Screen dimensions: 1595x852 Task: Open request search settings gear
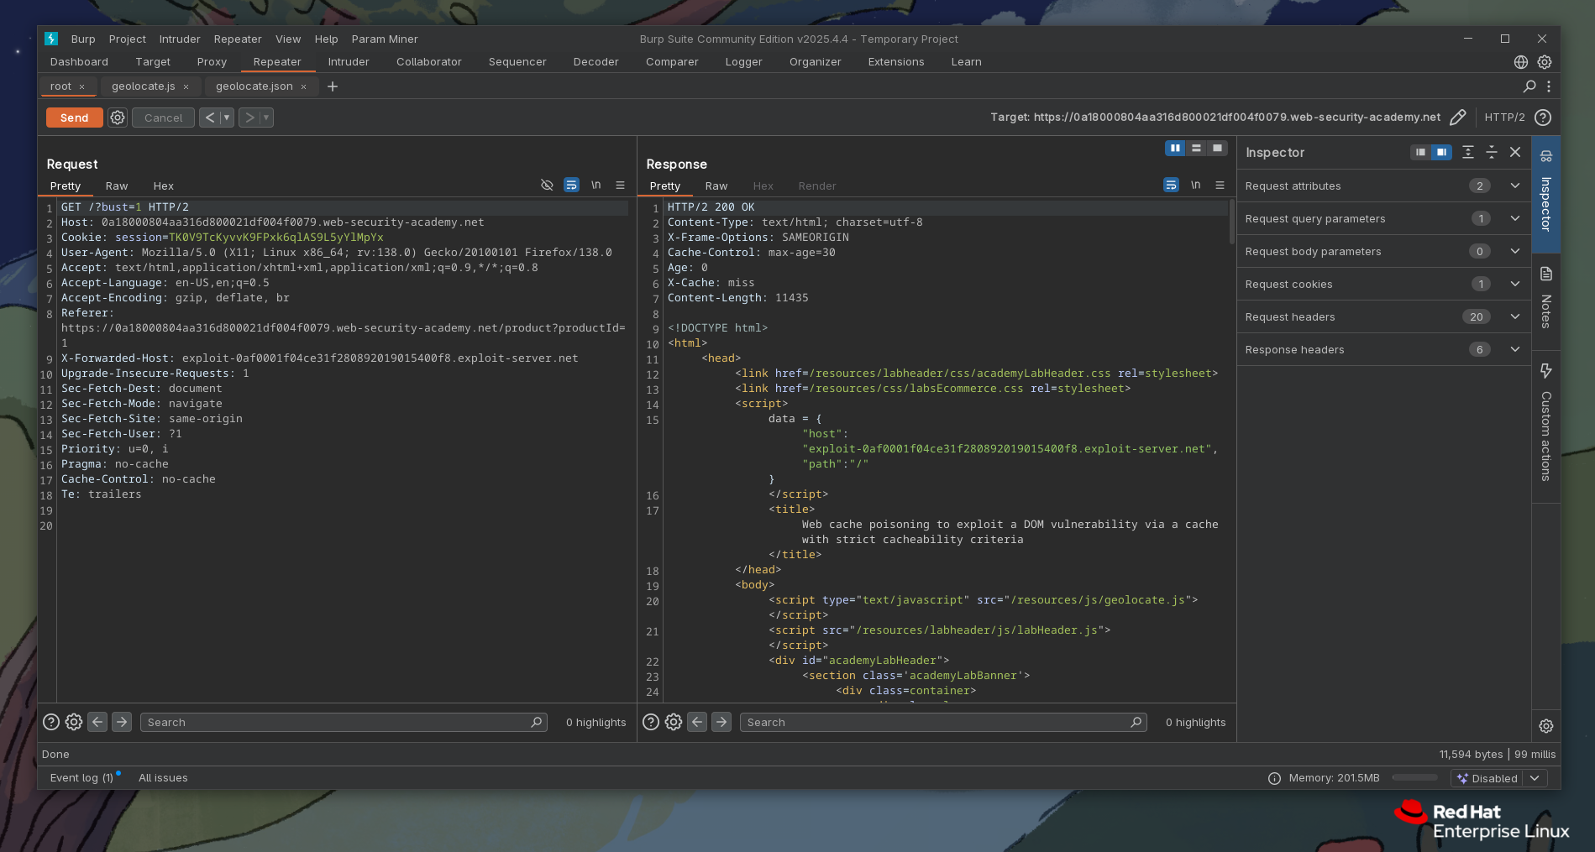coord(74,722)
